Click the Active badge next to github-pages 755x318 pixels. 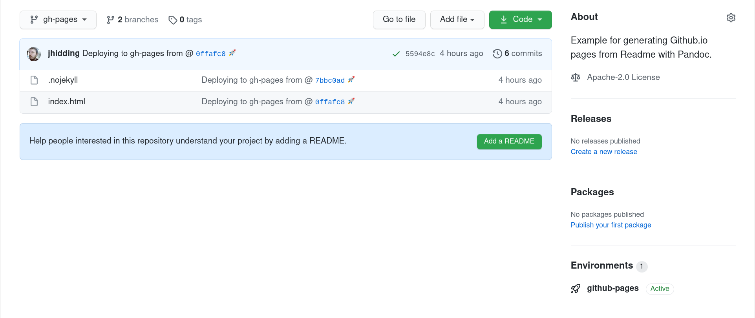pos(660,289)
